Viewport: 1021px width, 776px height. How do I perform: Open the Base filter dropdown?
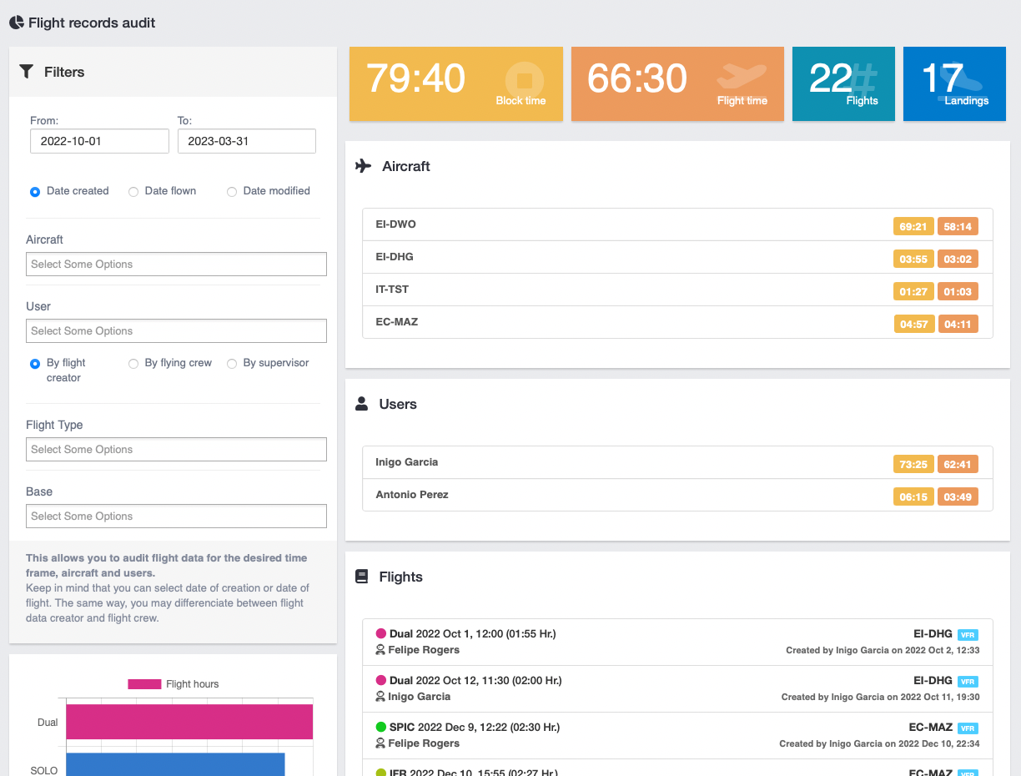(176, 516)
